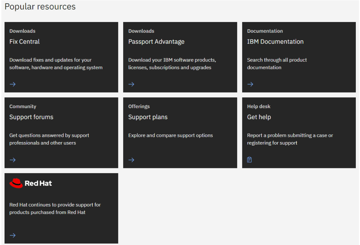The width and height of the screenshot is (360, 245).
Task: Click the Community category label
Action: click(x=23, y=106)
